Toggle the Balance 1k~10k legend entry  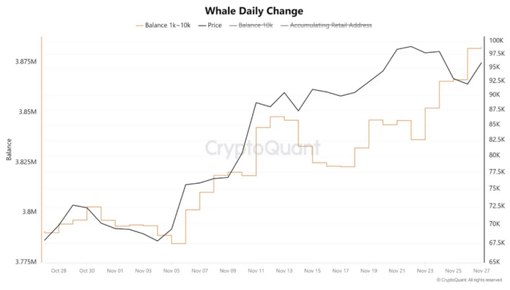163,26
